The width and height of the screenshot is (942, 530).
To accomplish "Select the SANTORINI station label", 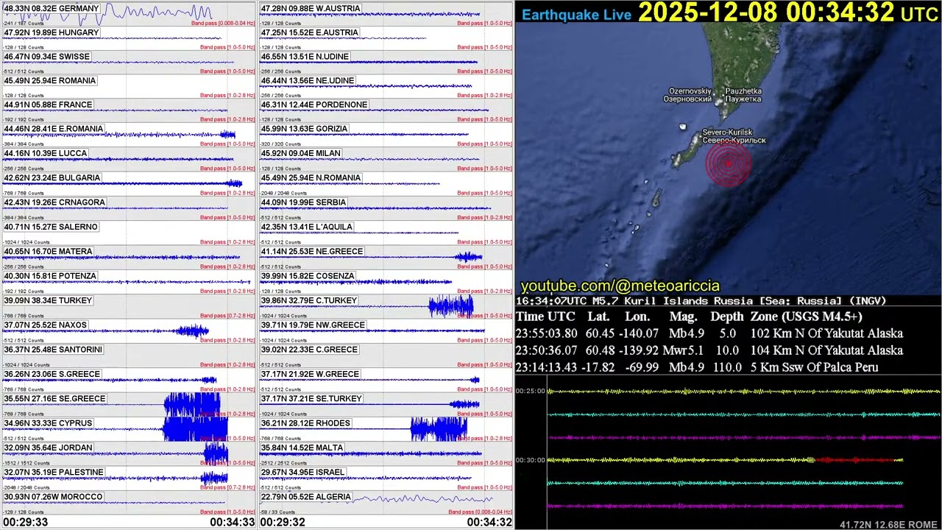I will (53, 350).
